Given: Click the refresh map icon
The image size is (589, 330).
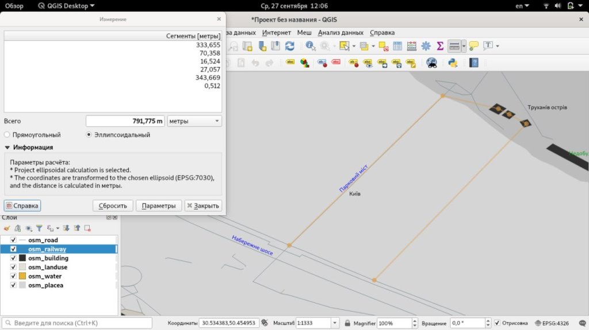Looking at the screenshot, I should click(x=290, y=46).
